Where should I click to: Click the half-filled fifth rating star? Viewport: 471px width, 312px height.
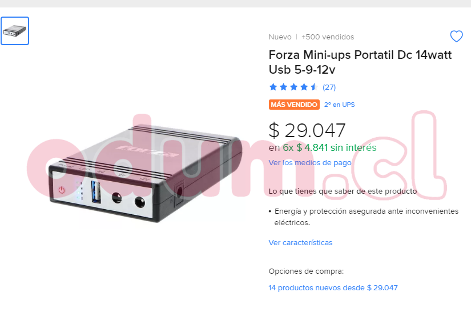click(x=314, y=87)
